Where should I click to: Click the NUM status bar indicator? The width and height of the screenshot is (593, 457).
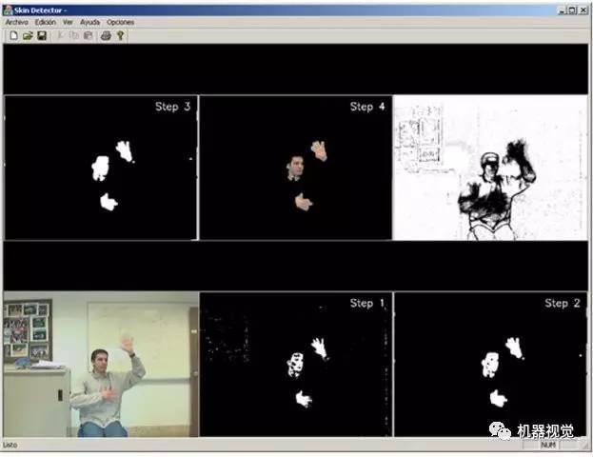click(547, 446)
